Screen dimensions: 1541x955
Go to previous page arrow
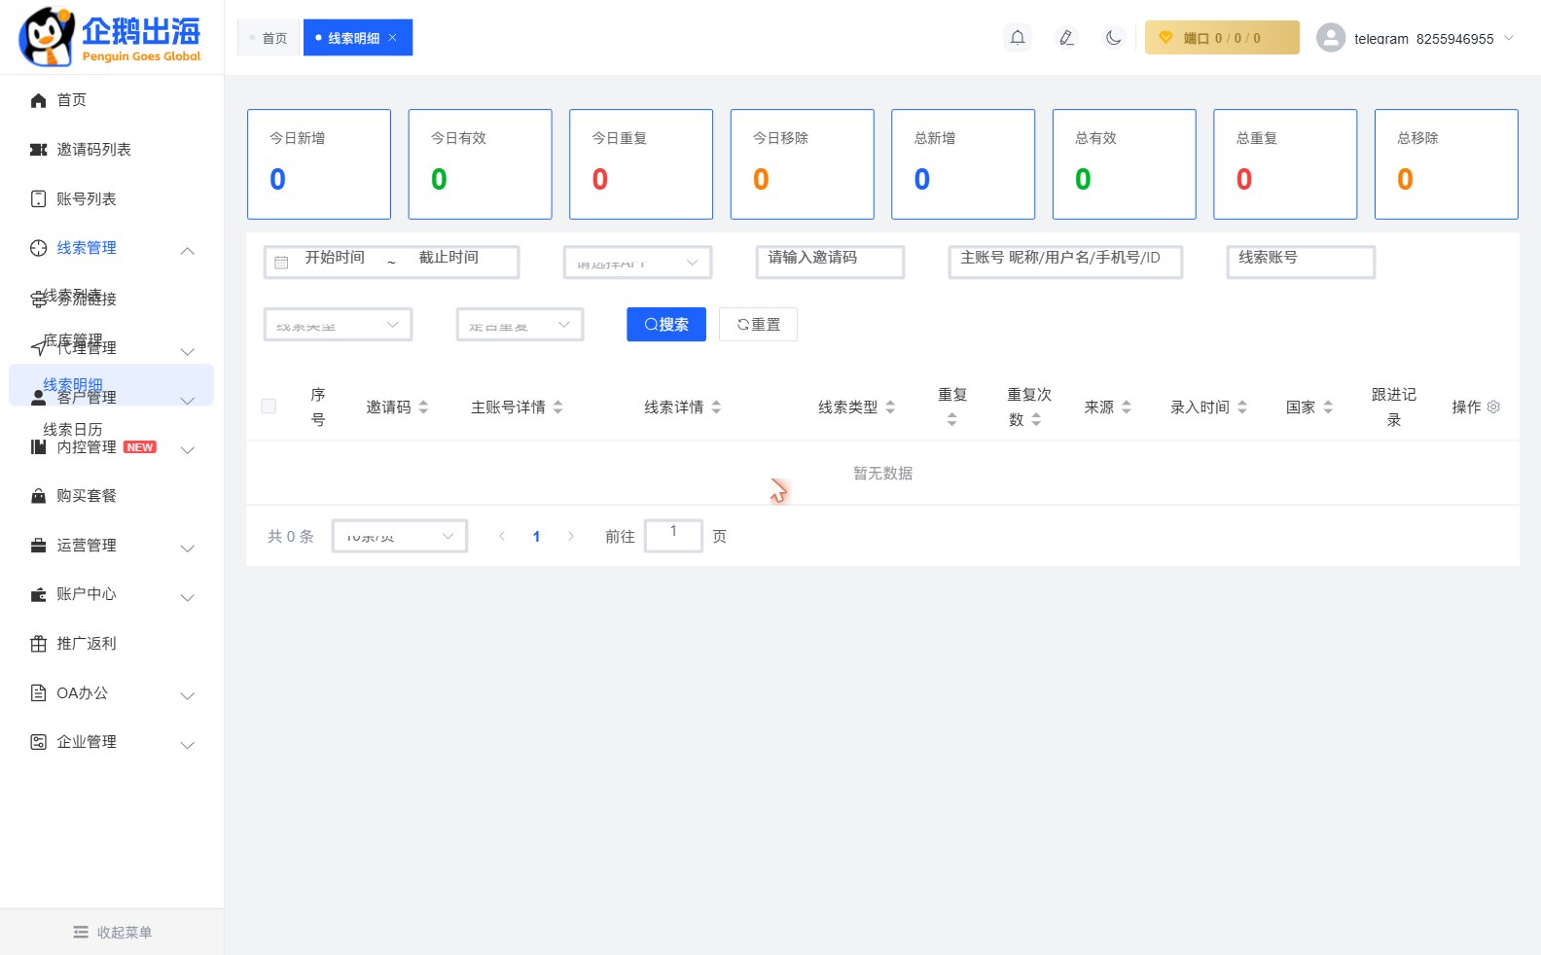click(x=502, y=536)
